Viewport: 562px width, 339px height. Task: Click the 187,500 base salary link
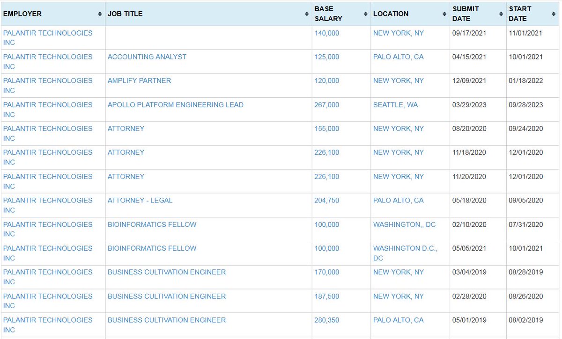pyautogui.click(x=327, y=296)
